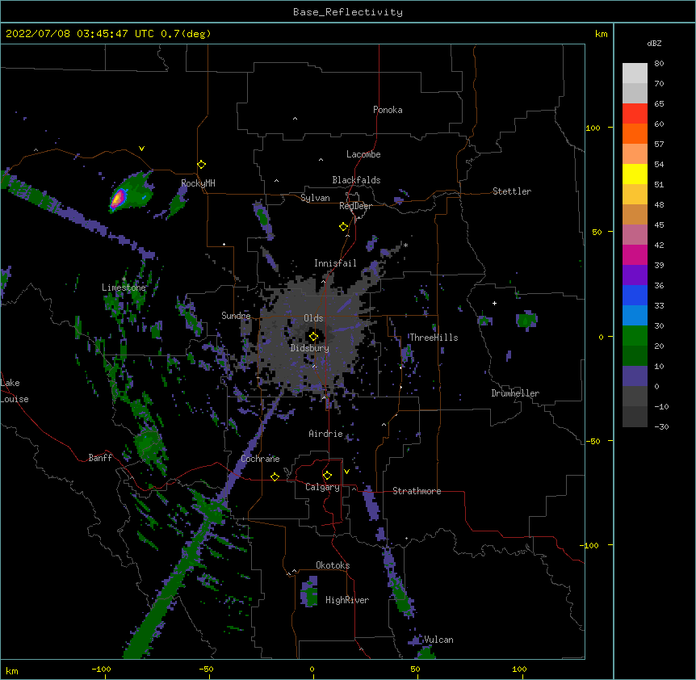Click the yellow V marker northeast of Calgary

346,472
